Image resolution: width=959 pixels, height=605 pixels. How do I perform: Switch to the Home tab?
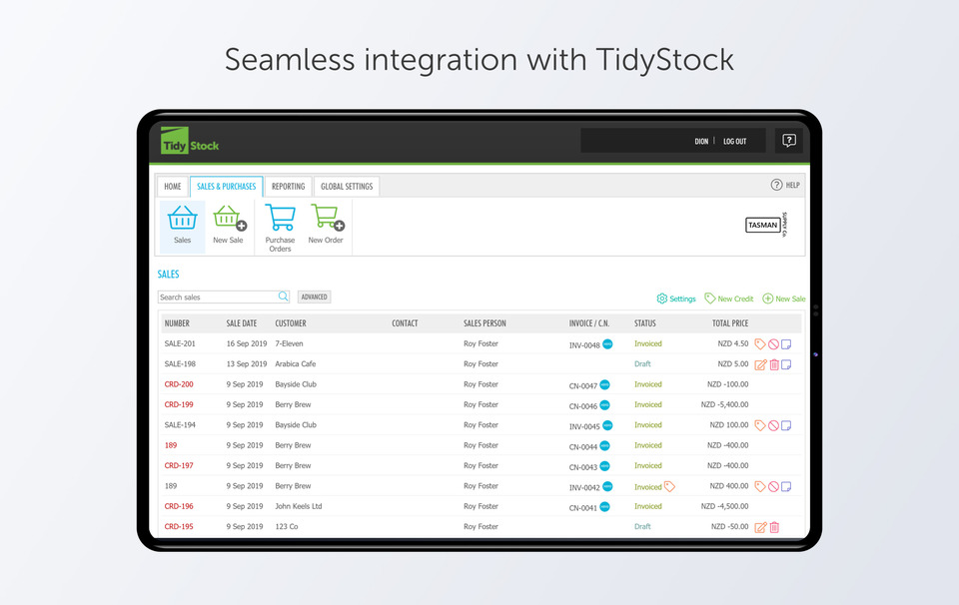(173, 187)
